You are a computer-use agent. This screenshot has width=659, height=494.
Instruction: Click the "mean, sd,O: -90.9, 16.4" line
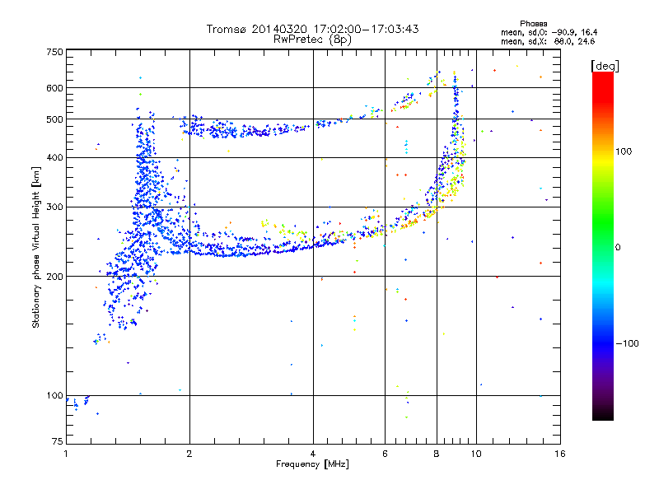(549, 32)
